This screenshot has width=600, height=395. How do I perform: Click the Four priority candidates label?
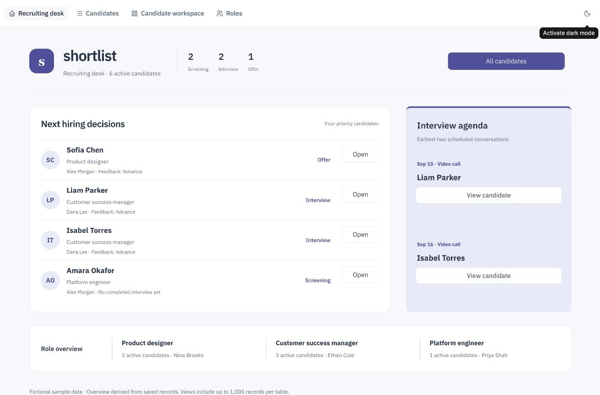point(351,124)
